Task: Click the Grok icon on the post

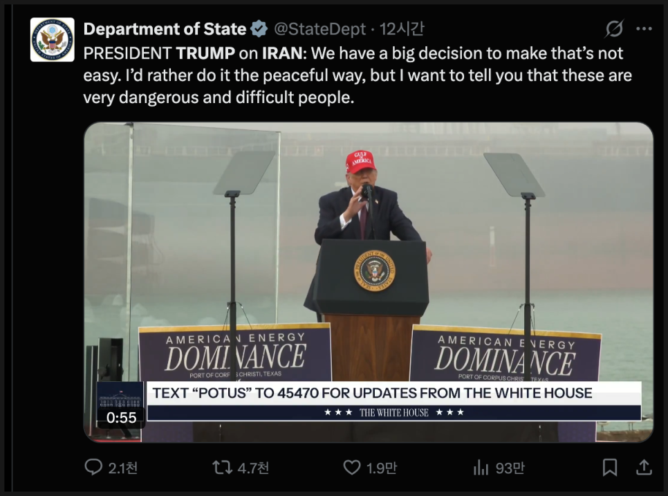Action: point(613,29)
